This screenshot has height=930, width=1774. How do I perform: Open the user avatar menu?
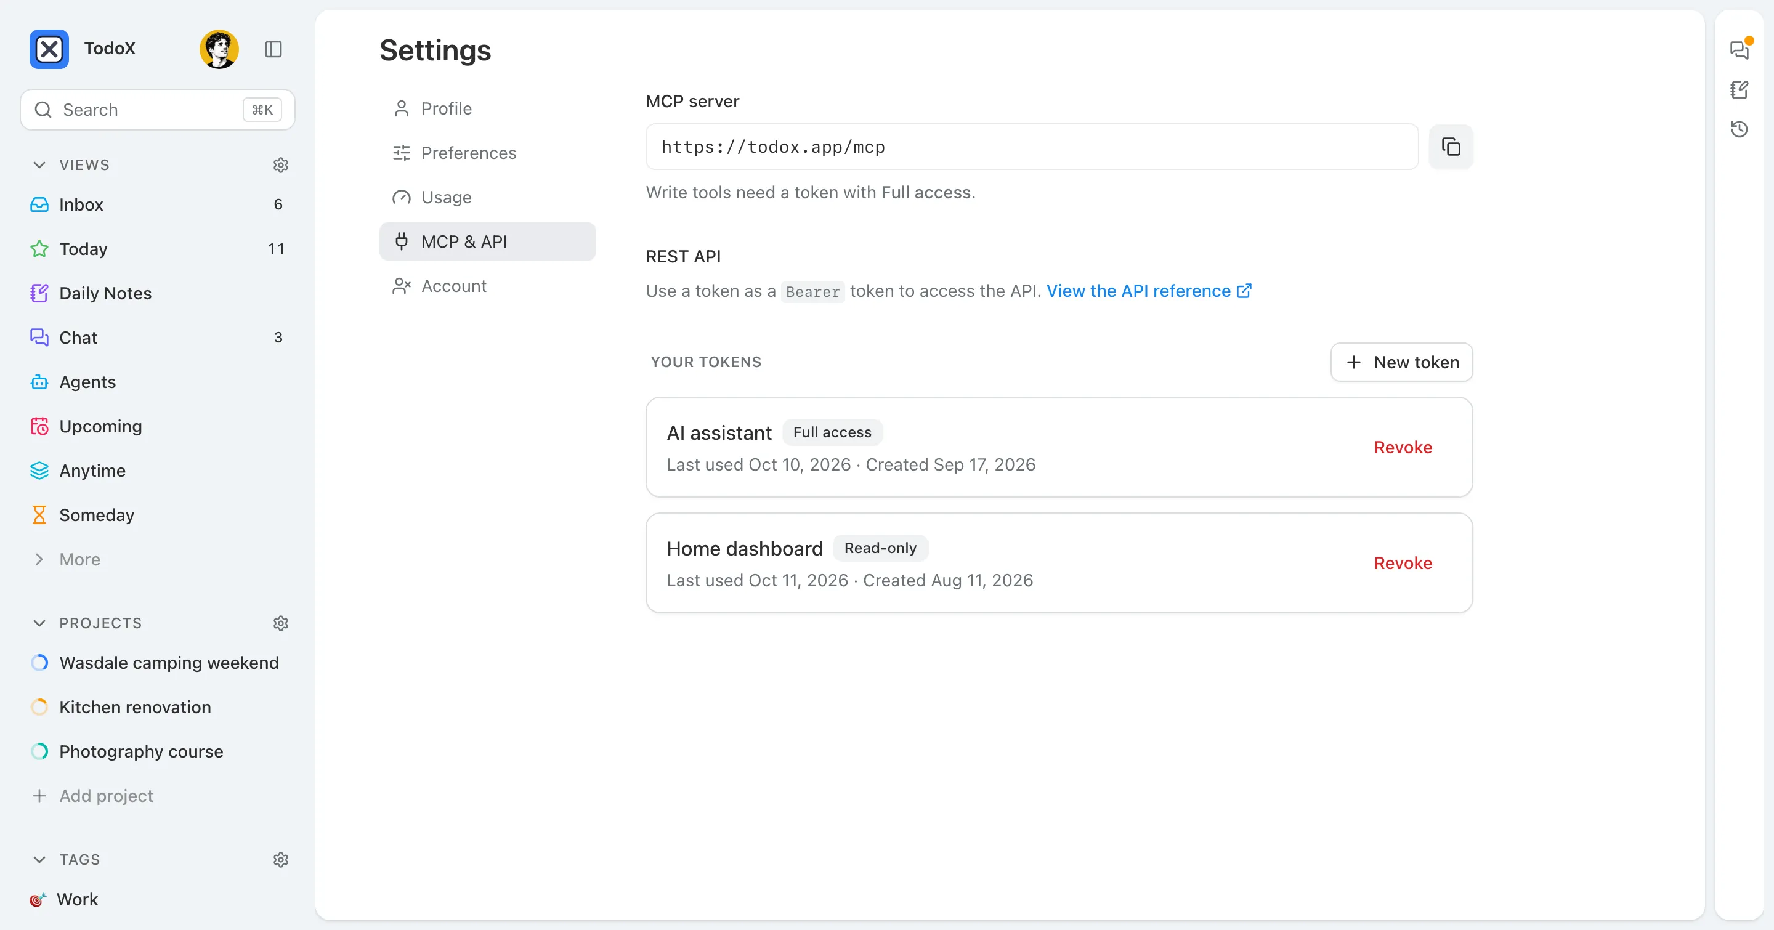[219, 49]
